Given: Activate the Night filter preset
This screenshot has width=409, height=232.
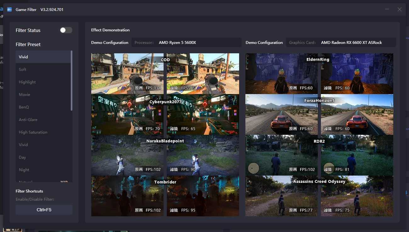Looking at the screenshot, I should (x=43, y=170).
